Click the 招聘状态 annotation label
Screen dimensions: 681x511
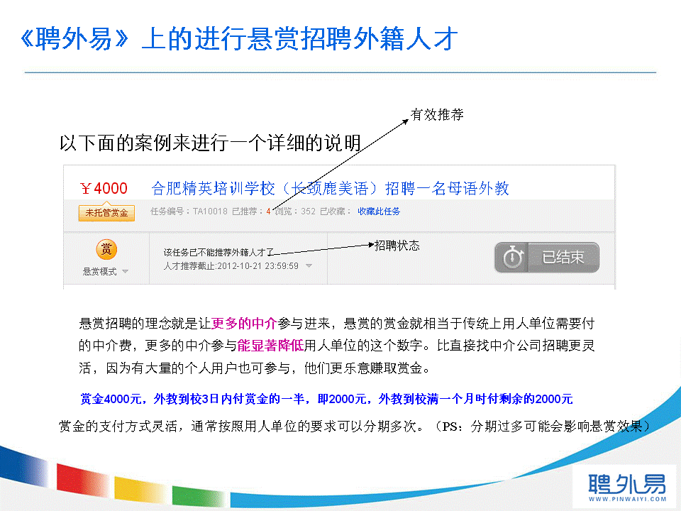397,246
